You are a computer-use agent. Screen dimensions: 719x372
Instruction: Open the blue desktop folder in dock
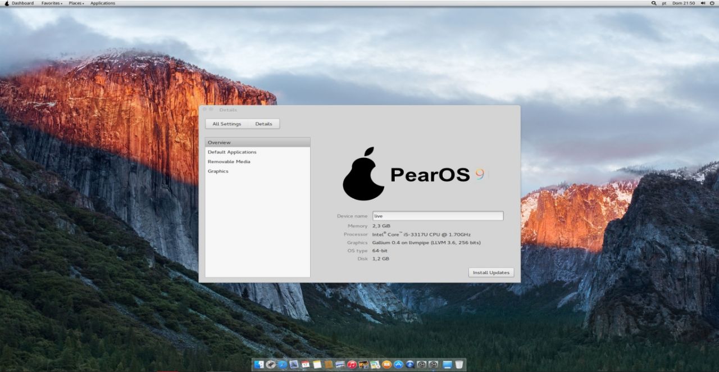click(x=447, y=365)
